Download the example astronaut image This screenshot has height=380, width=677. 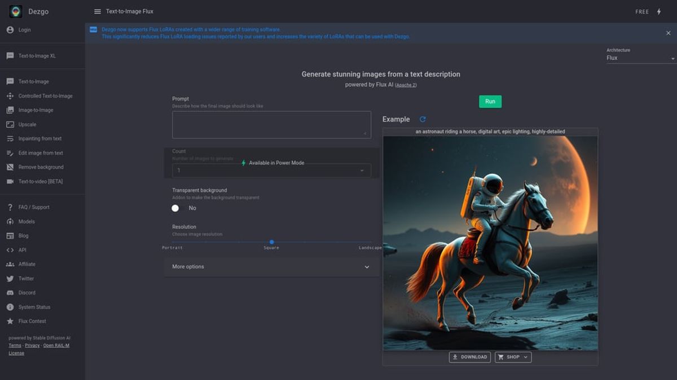pyautogui.click(x=469, y=357)
